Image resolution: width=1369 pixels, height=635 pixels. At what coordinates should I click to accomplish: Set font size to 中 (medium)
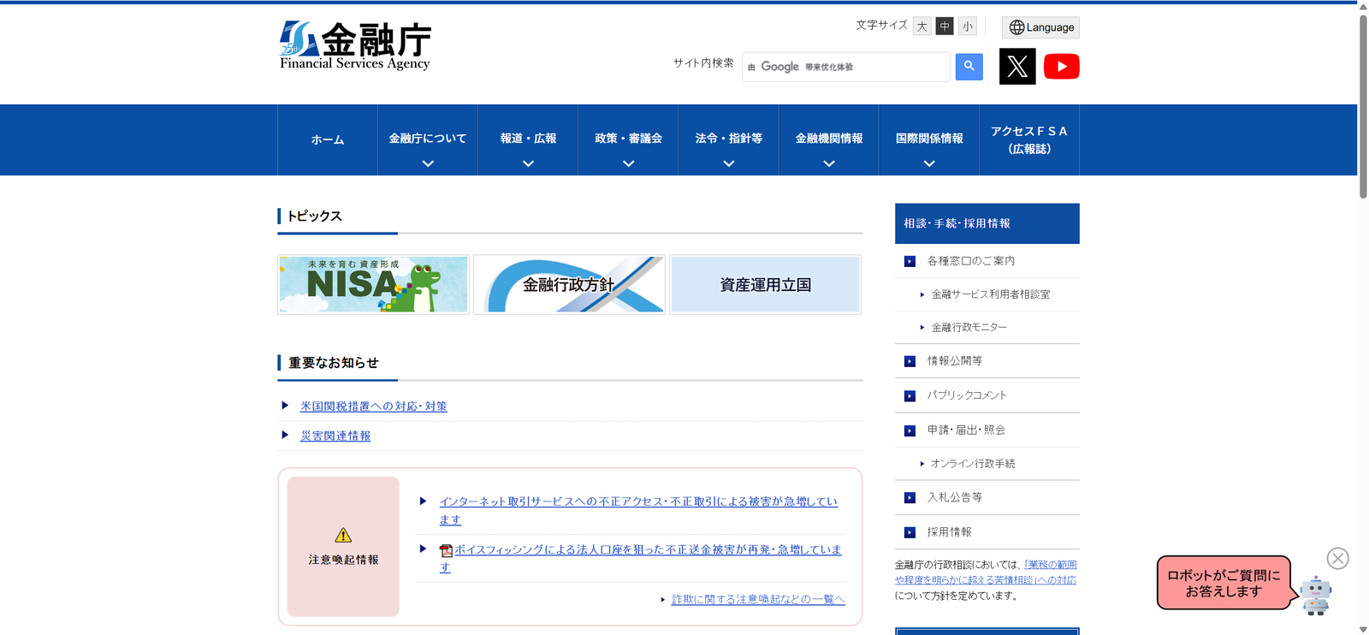[x=945, y=27]
